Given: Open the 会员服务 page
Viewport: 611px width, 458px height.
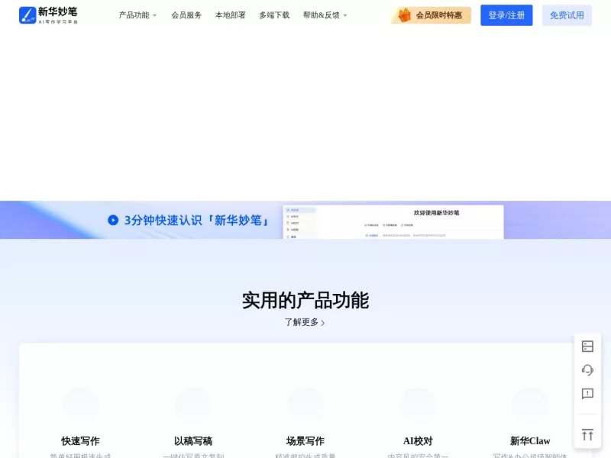Looking at the screenshot, I should [186, 15].
